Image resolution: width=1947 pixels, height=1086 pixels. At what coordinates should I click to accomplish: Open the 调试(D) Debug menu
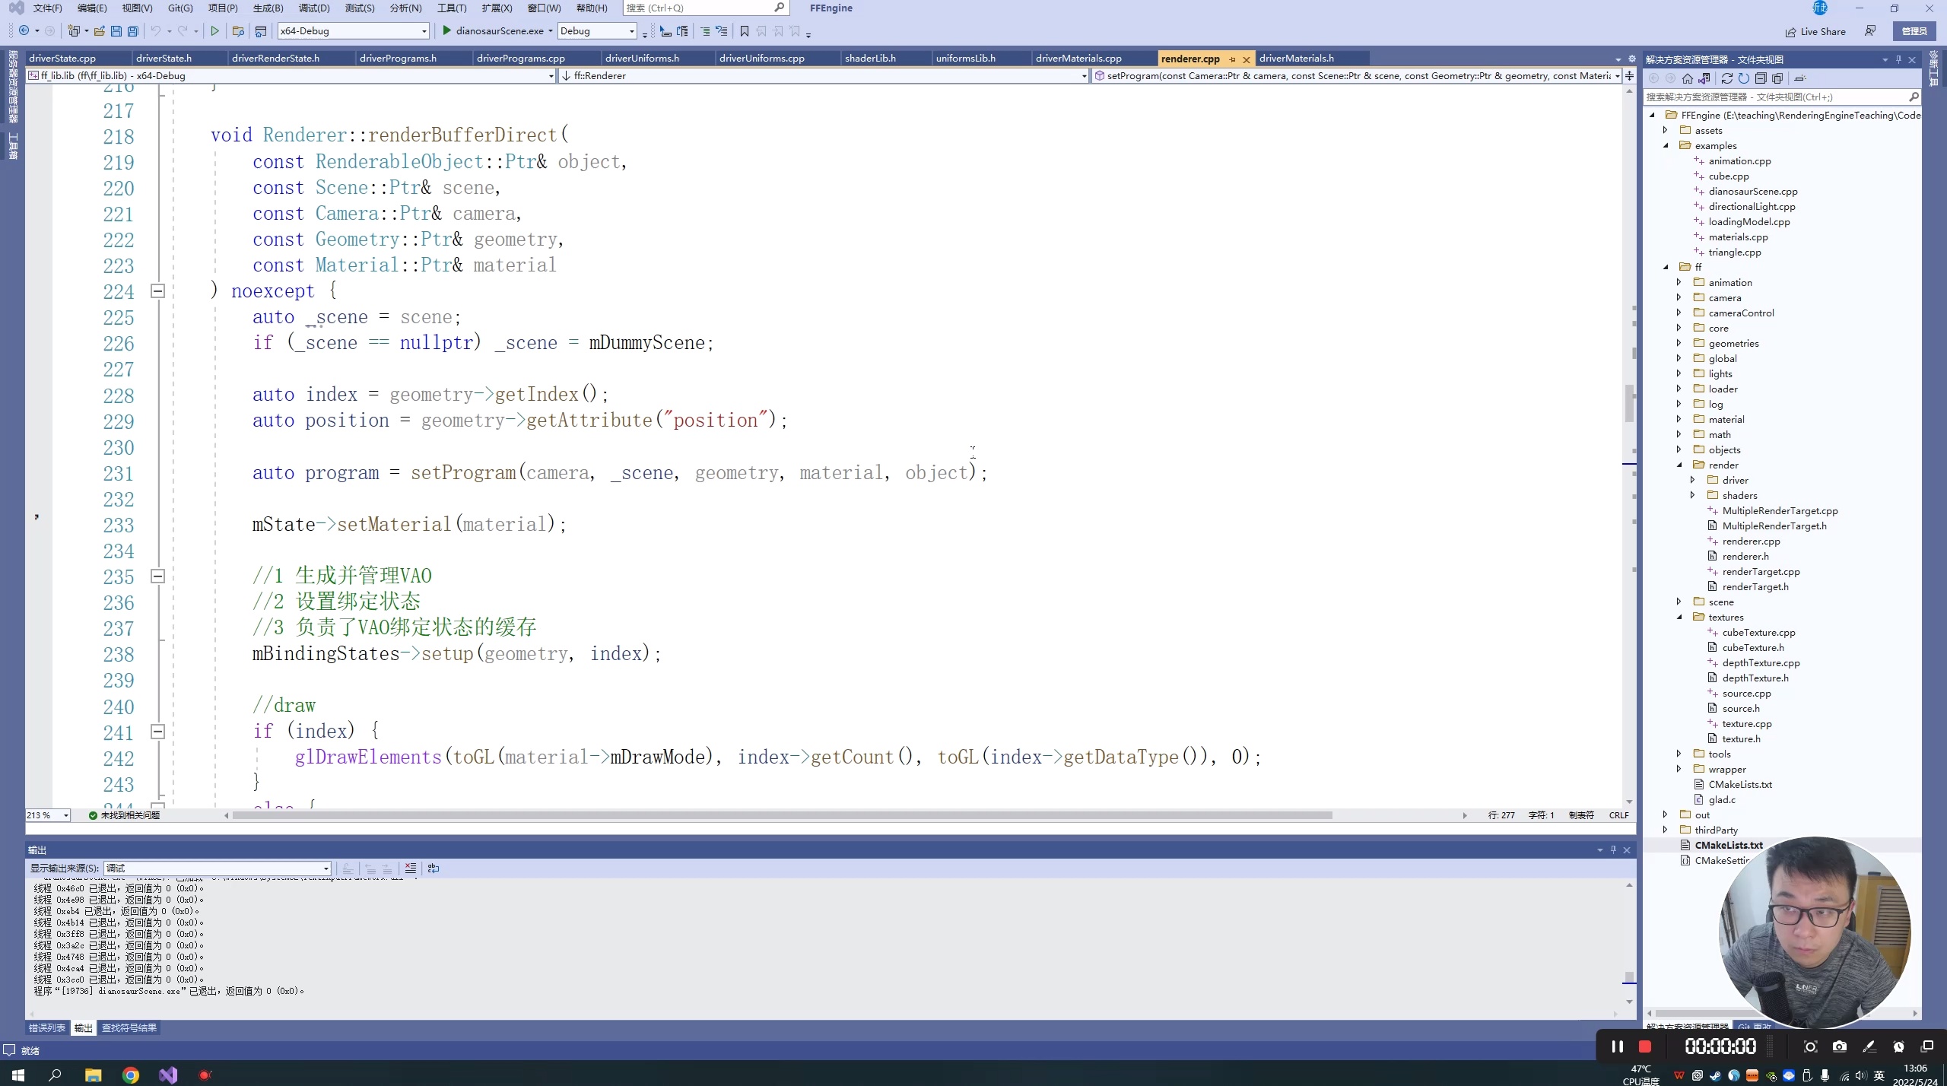click(314, 8)
